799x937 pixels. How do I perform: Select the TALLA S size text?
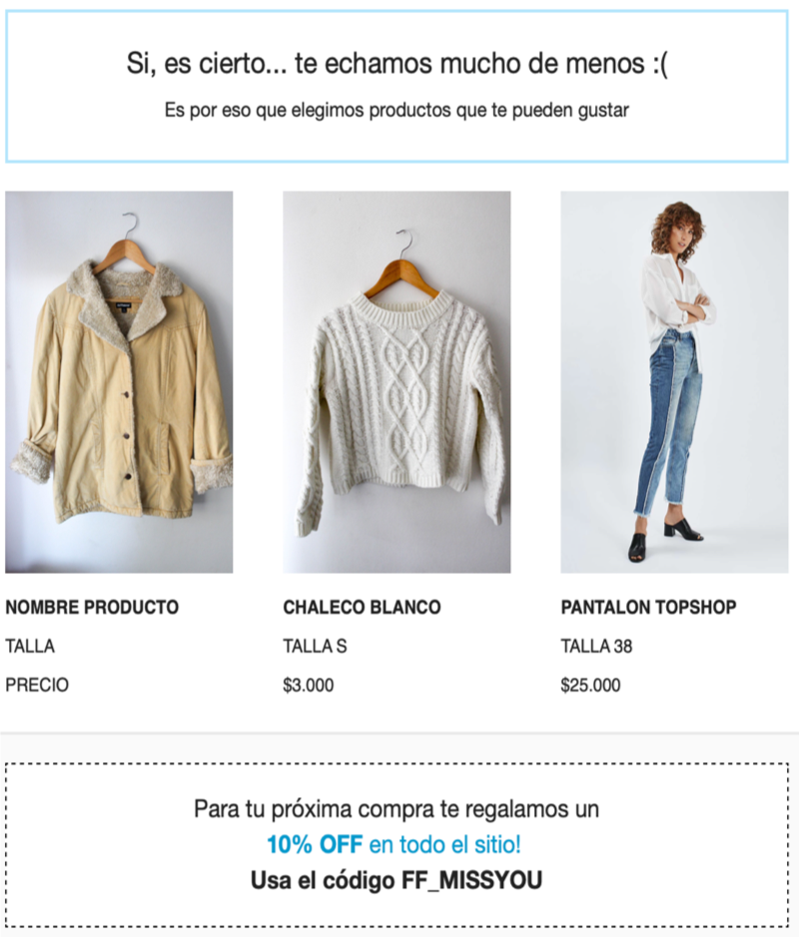click(315, 646)
